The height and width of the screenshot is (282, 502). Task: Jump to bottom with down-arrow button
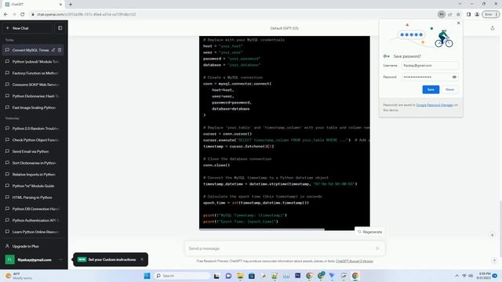(492, 235)
